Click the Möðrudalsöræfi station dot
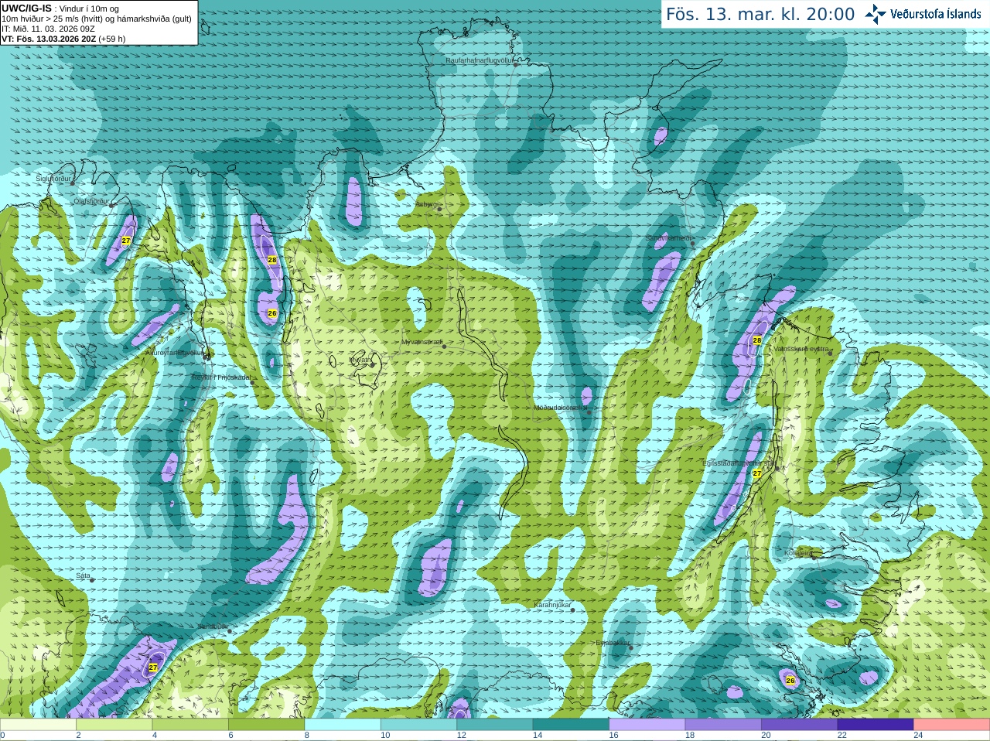 click(x=589, y=412)
